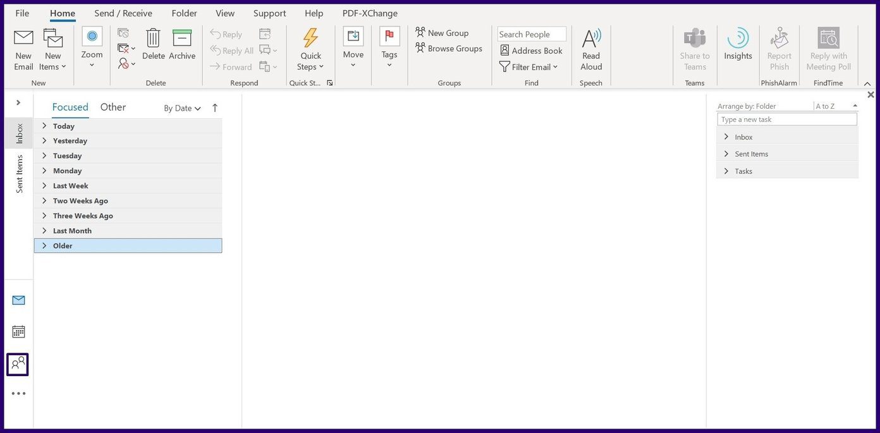Image resolution: width=880 pixels, height=433 pixels.
Task: Click the Ignore conversation icon
Action: [123, 33]
